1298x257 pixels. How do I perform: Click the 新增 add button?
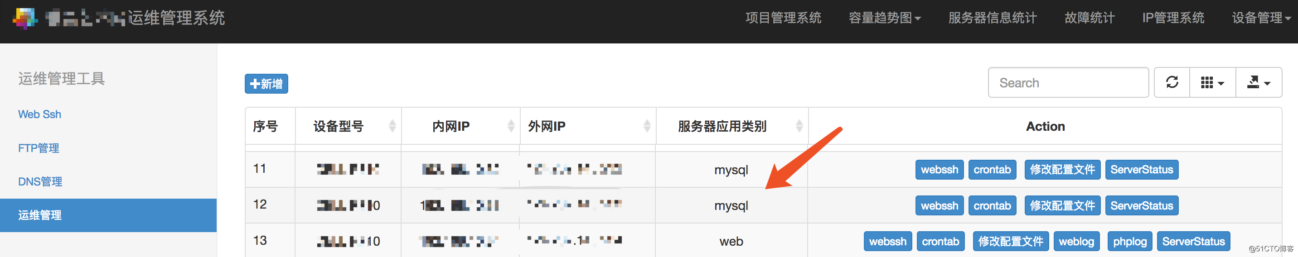pos(266,84)
